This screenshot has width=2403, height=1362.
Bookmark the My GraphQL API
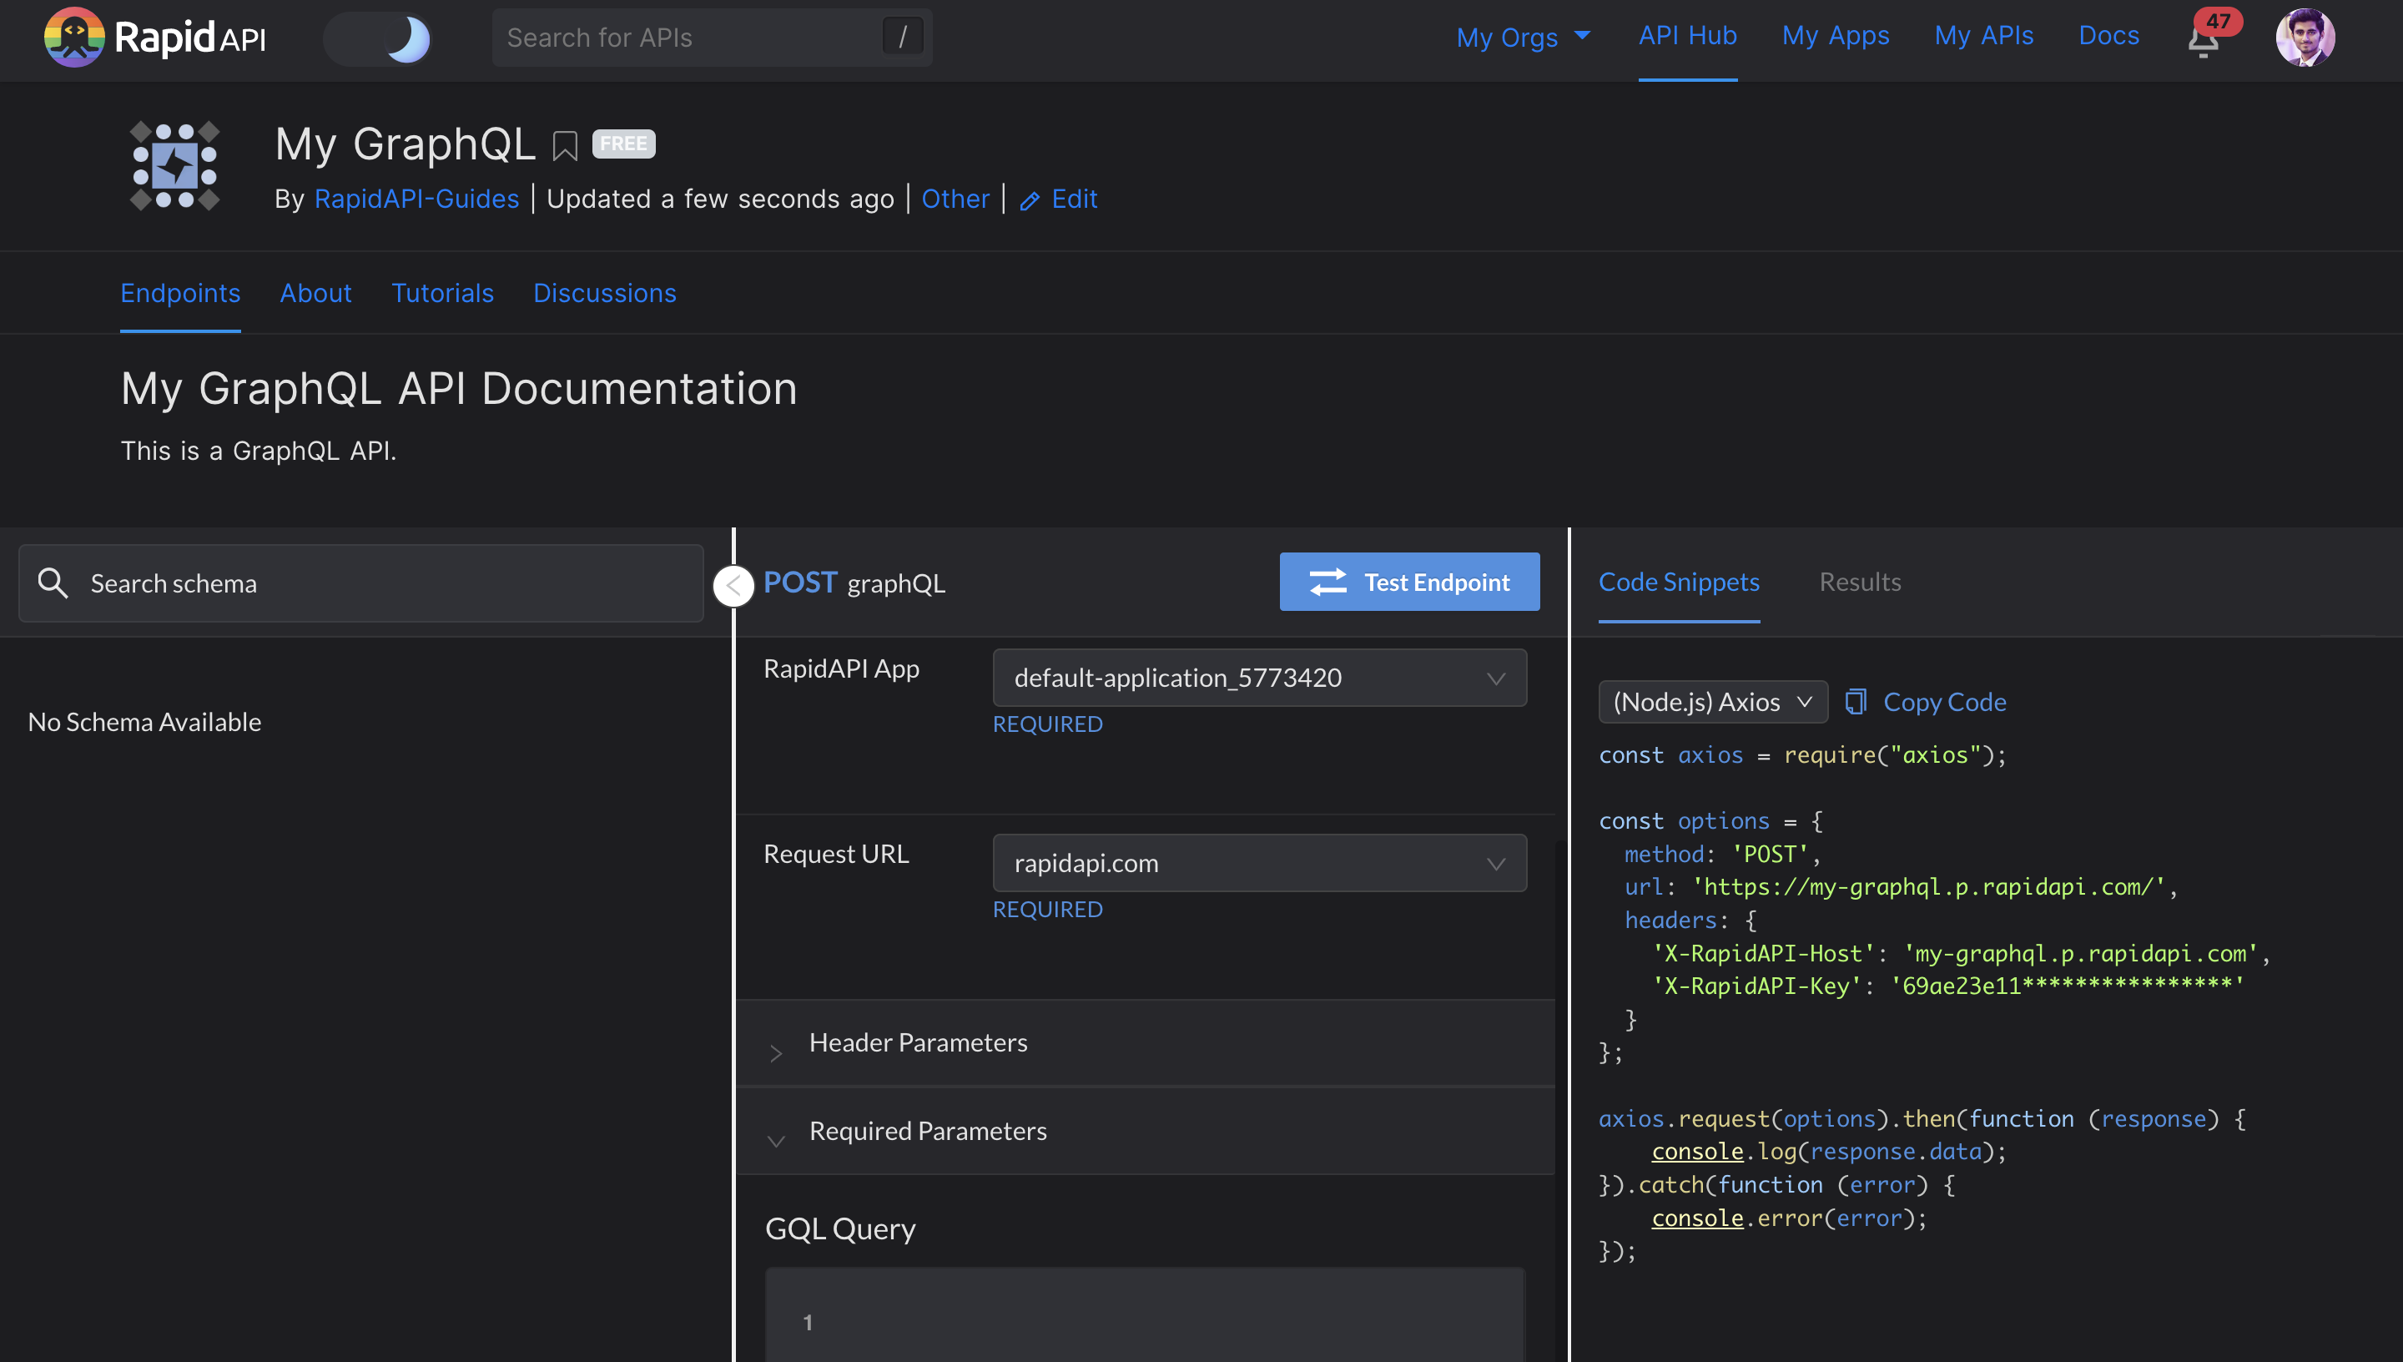pos(565,145)
